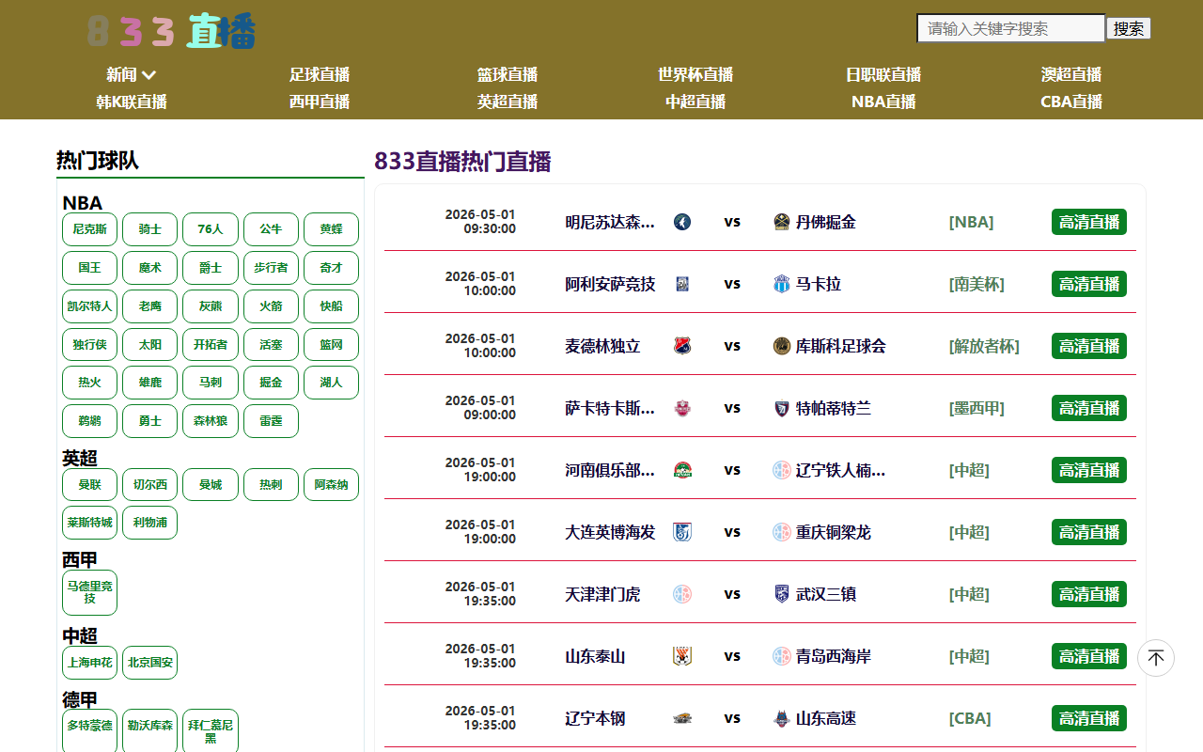Click the 青岛西海岸 team crest
1203x752 pixels.
(x=782, y=656)
